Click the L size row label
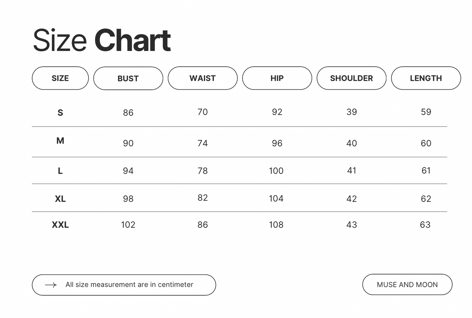 [60, 171]
